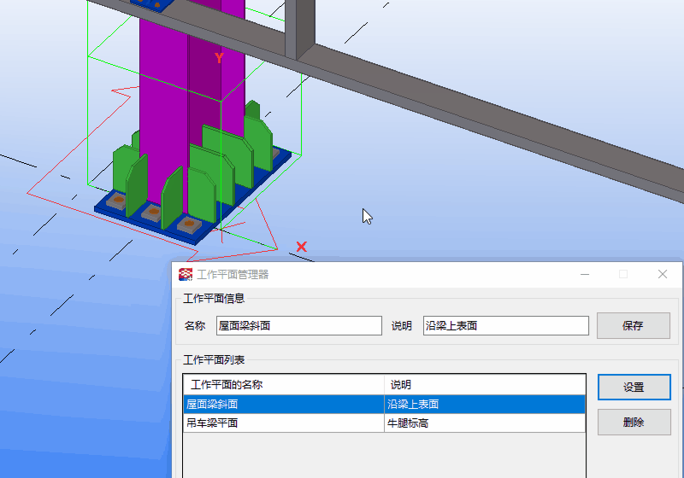Viewport: 684px width, 478px height.
Task: Click the 牛腿标高 description cell
Action: coord(485,423)
